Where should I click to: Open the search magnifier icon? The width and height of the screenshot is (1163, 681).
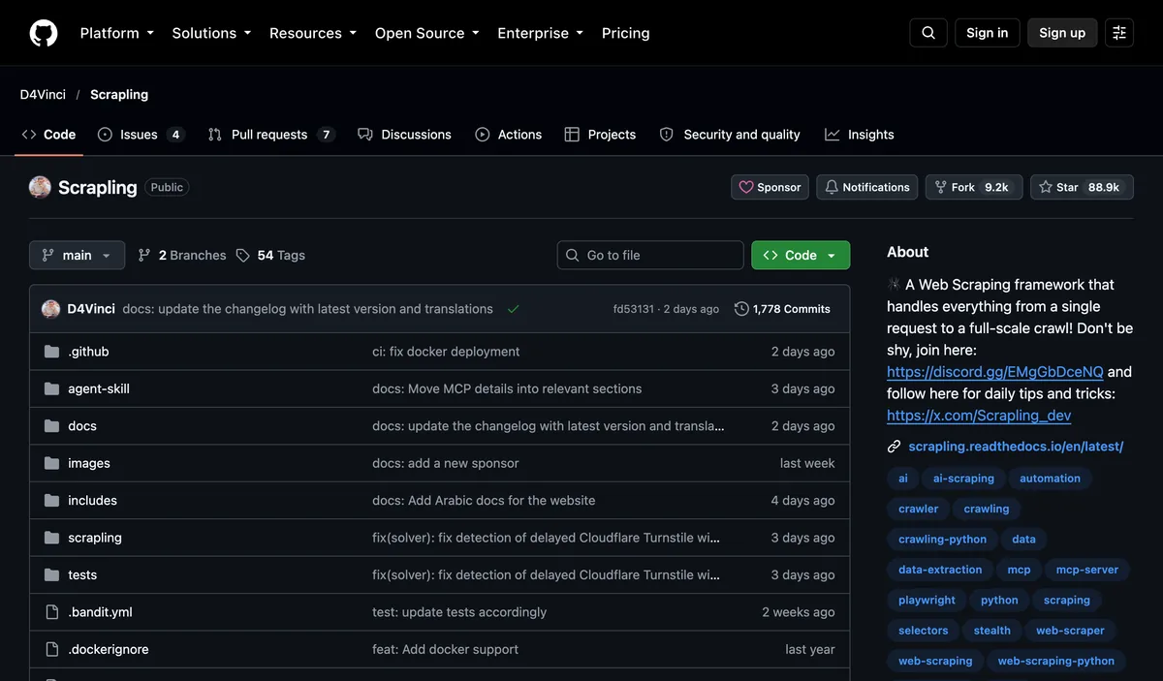pyautogui.click(x=928, y=33)
